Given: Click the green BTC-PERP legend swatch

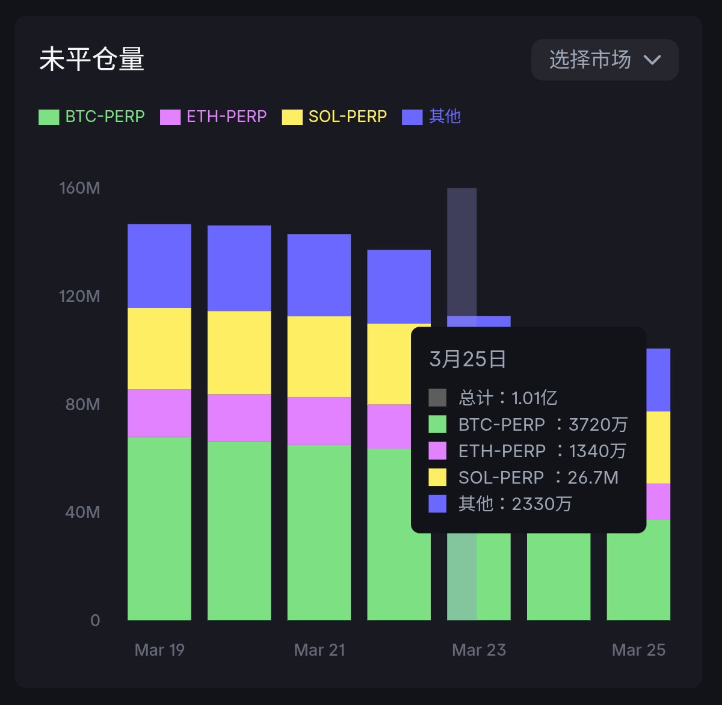Looking at the screenshot, I should (49, 117).
